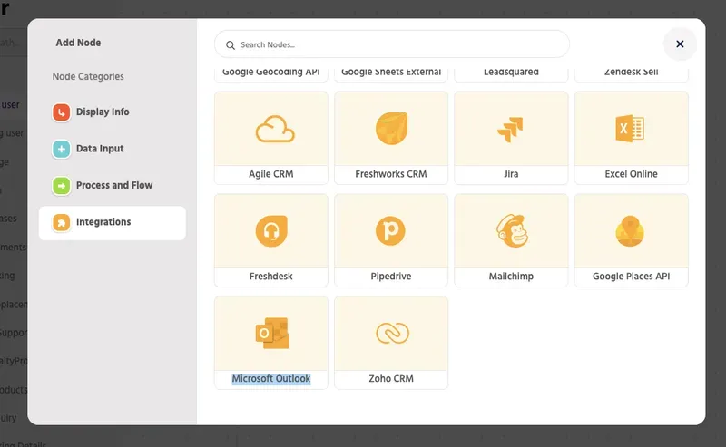
Task: Click the Google Places API label
Action: pos(631,277)
